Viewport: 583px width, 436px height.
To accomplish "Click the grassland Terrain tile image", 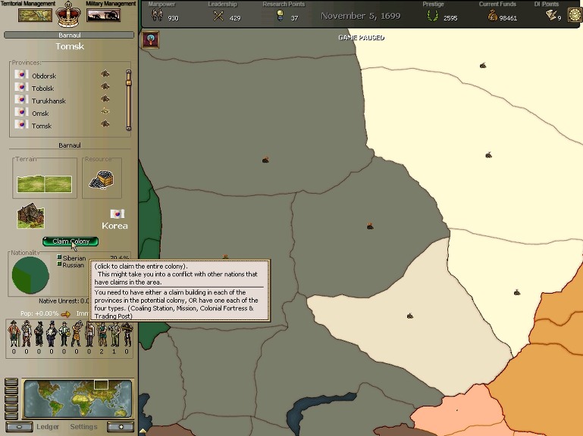I will 44,184.
